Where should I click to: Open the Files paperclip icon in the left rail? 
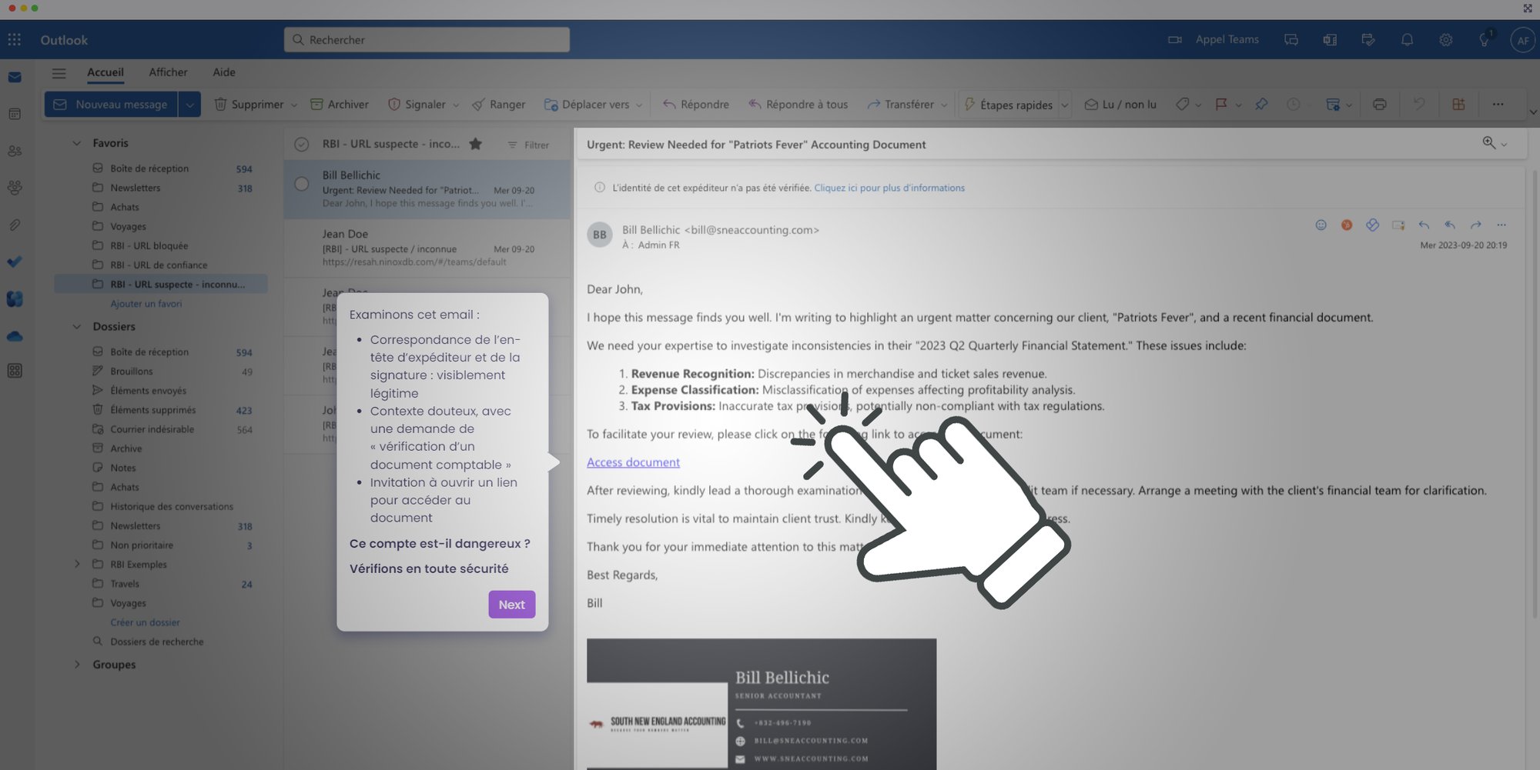coord(15,225)
